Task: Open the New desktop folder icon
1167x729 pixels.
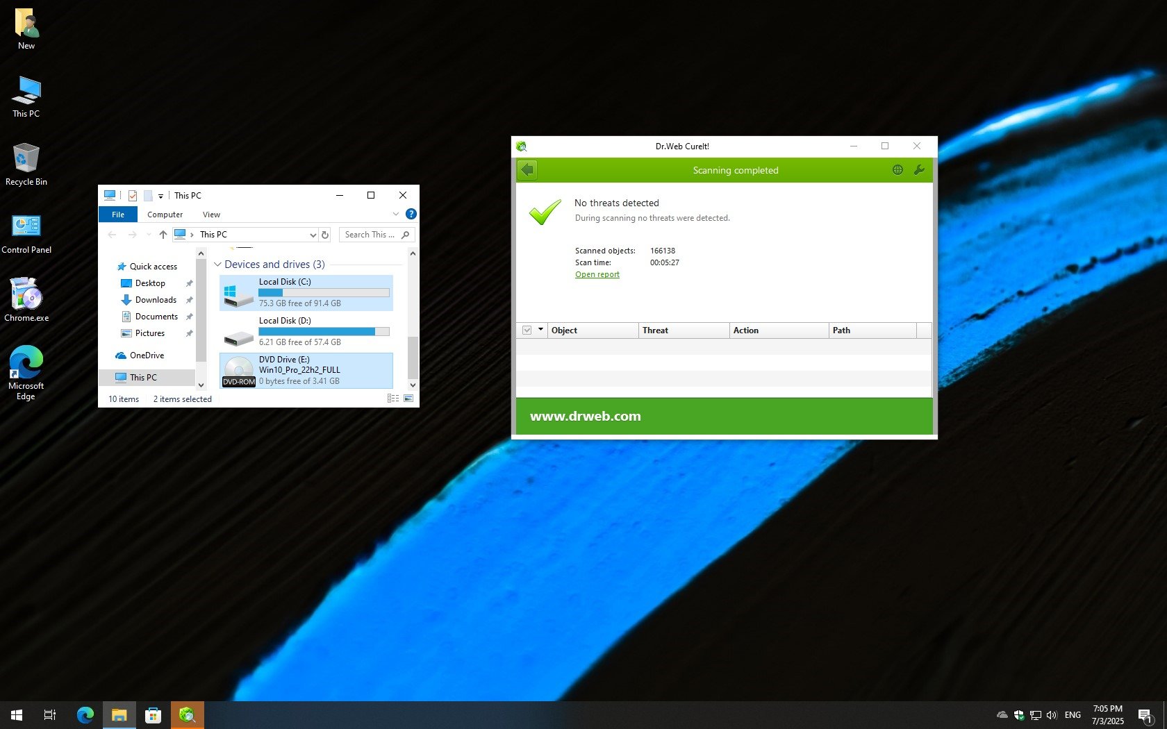Action: point(26,29)
